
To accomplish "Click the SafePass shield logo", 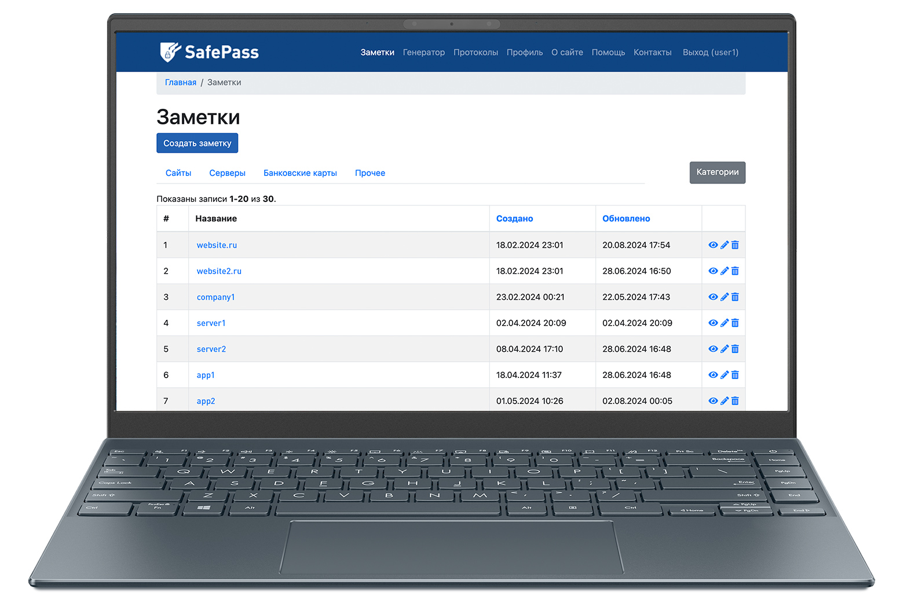I will point(169,52).
